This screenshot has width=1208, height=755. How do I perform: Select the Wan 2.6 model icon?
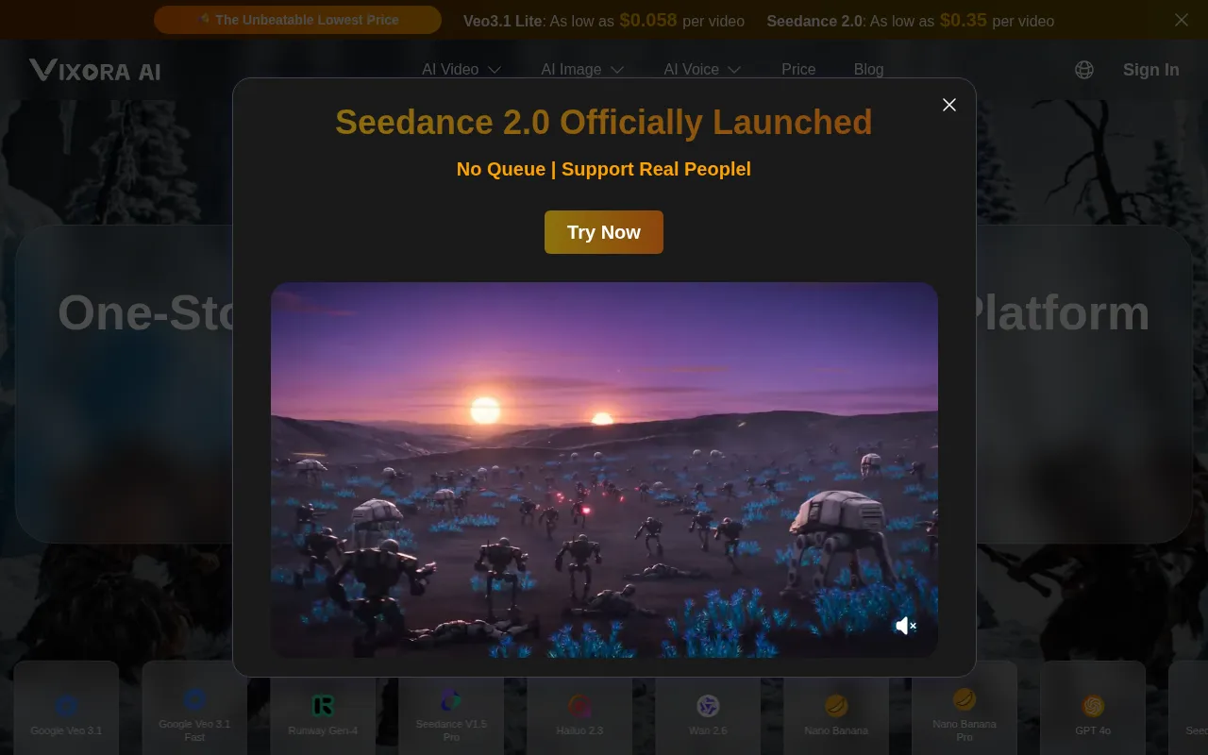click(x=708, y=708)
